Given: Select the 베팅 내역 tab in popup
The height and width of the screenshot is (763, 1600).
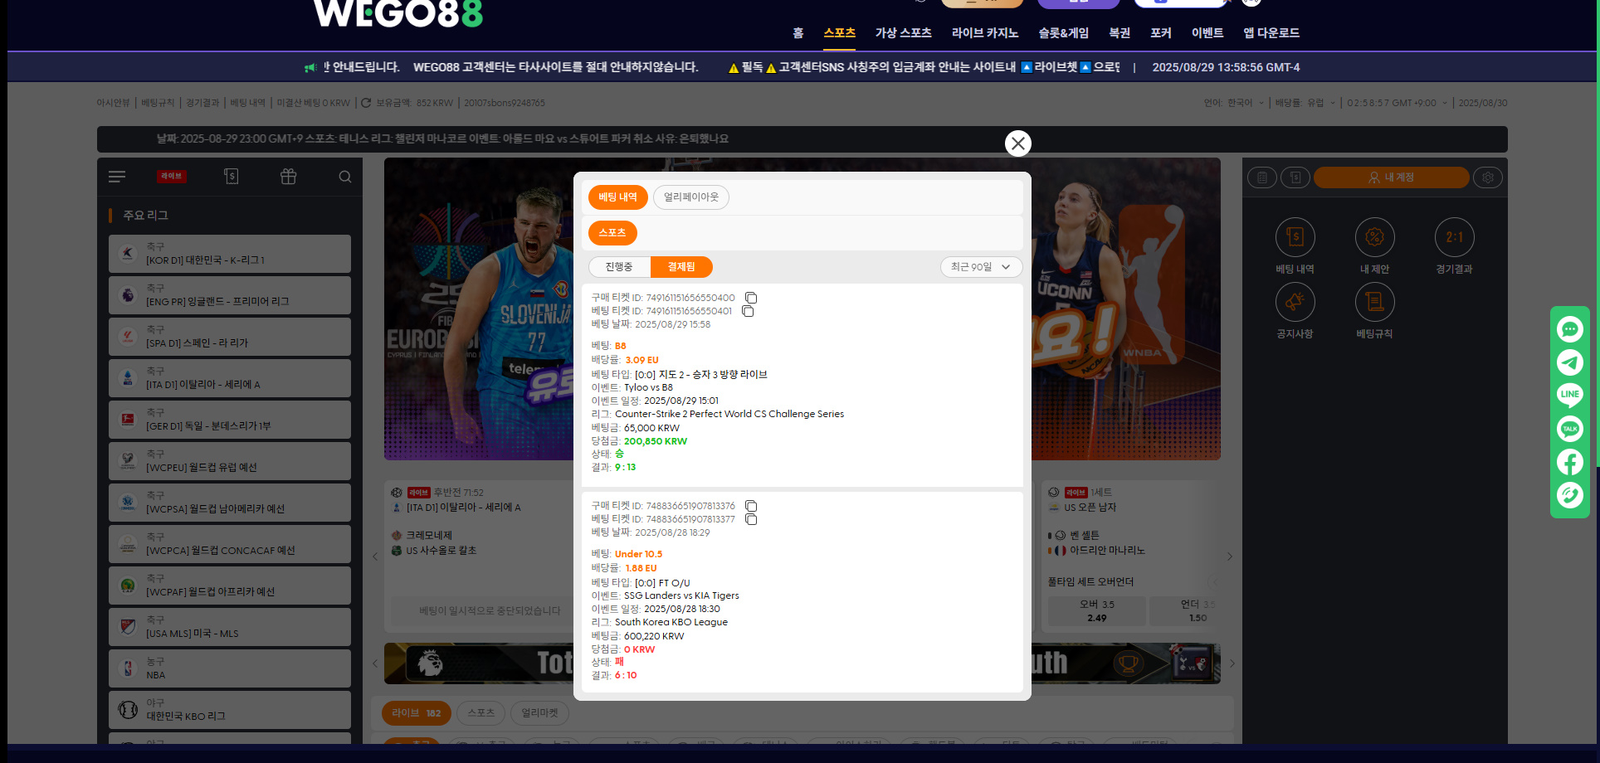Looking at the screenshot, I should point(618,197).
